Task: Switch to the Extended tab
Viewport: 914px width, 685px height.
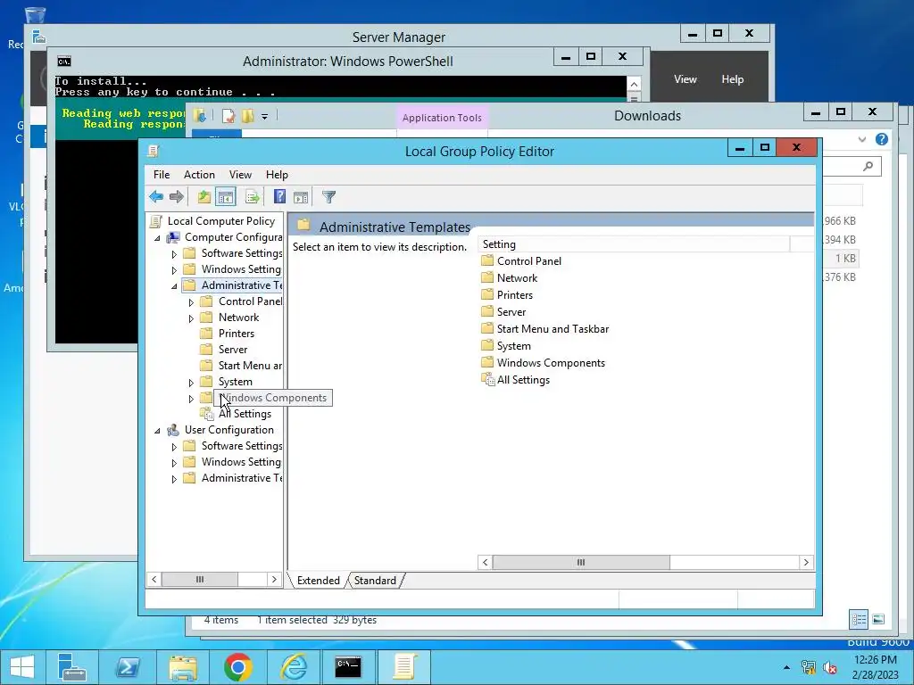Action: (319, 580)
